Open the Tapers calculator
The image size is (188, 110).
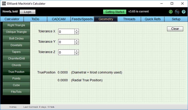tap(16, 52)
